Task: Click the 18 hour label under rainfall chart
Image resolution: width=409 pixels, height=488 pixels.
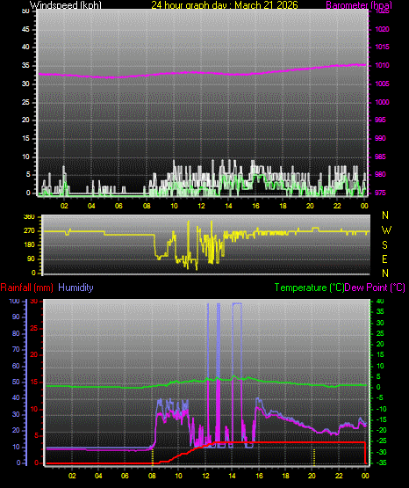Action: pos(285,476)
